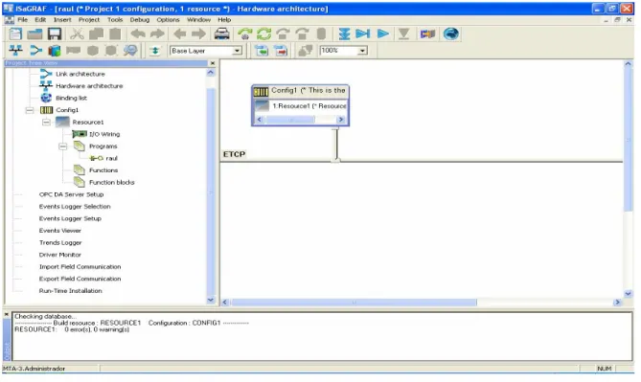Image resolution: width=641 pixels, height=382 pixels.
Task: Click the magnifier search icon in second toolbar
Action: coord(130,51)
